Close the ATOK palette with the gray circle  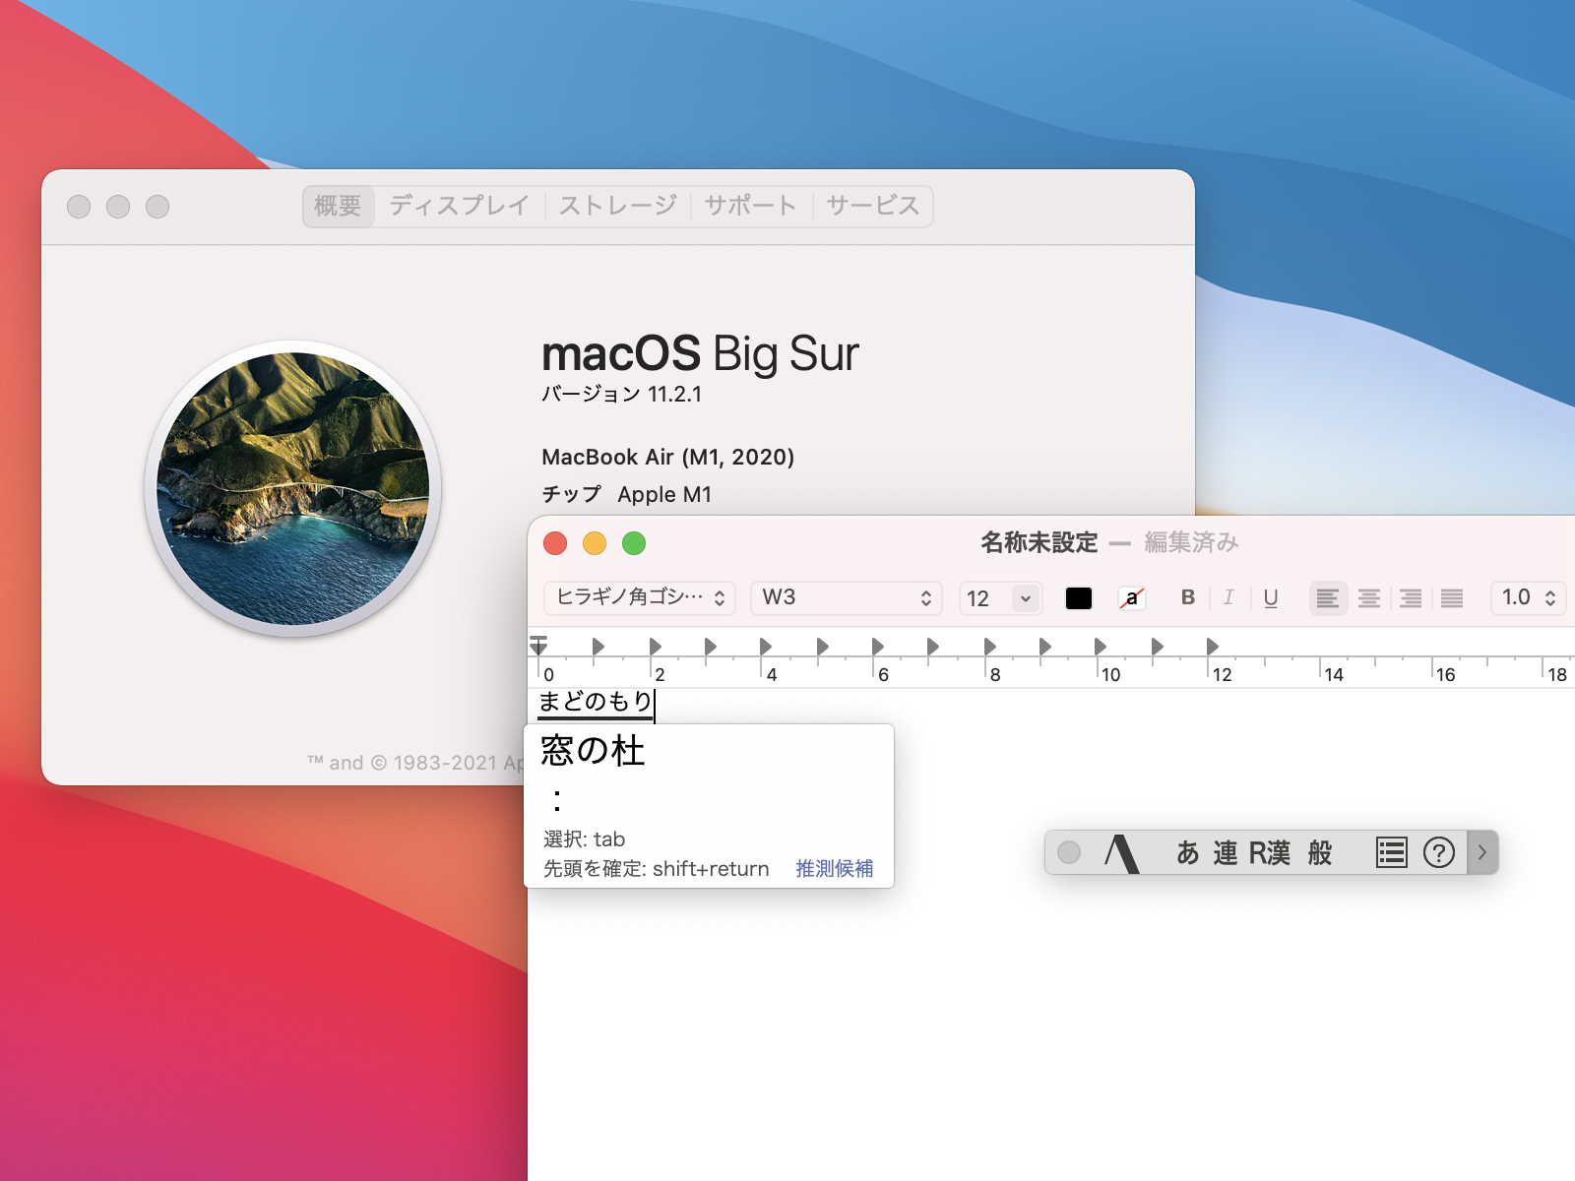pyautogui.click(x=1069, y=852)
